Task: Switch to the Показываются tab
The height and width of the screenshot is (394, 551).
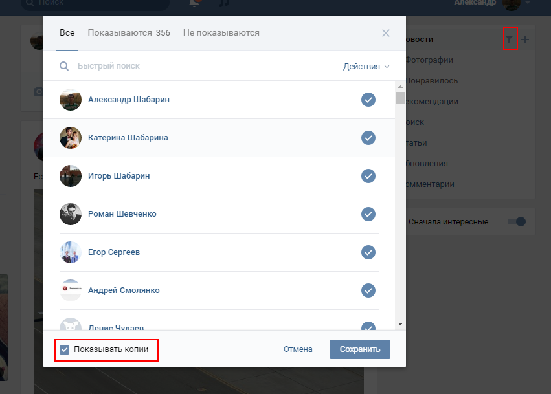Action: coord(129,32)
